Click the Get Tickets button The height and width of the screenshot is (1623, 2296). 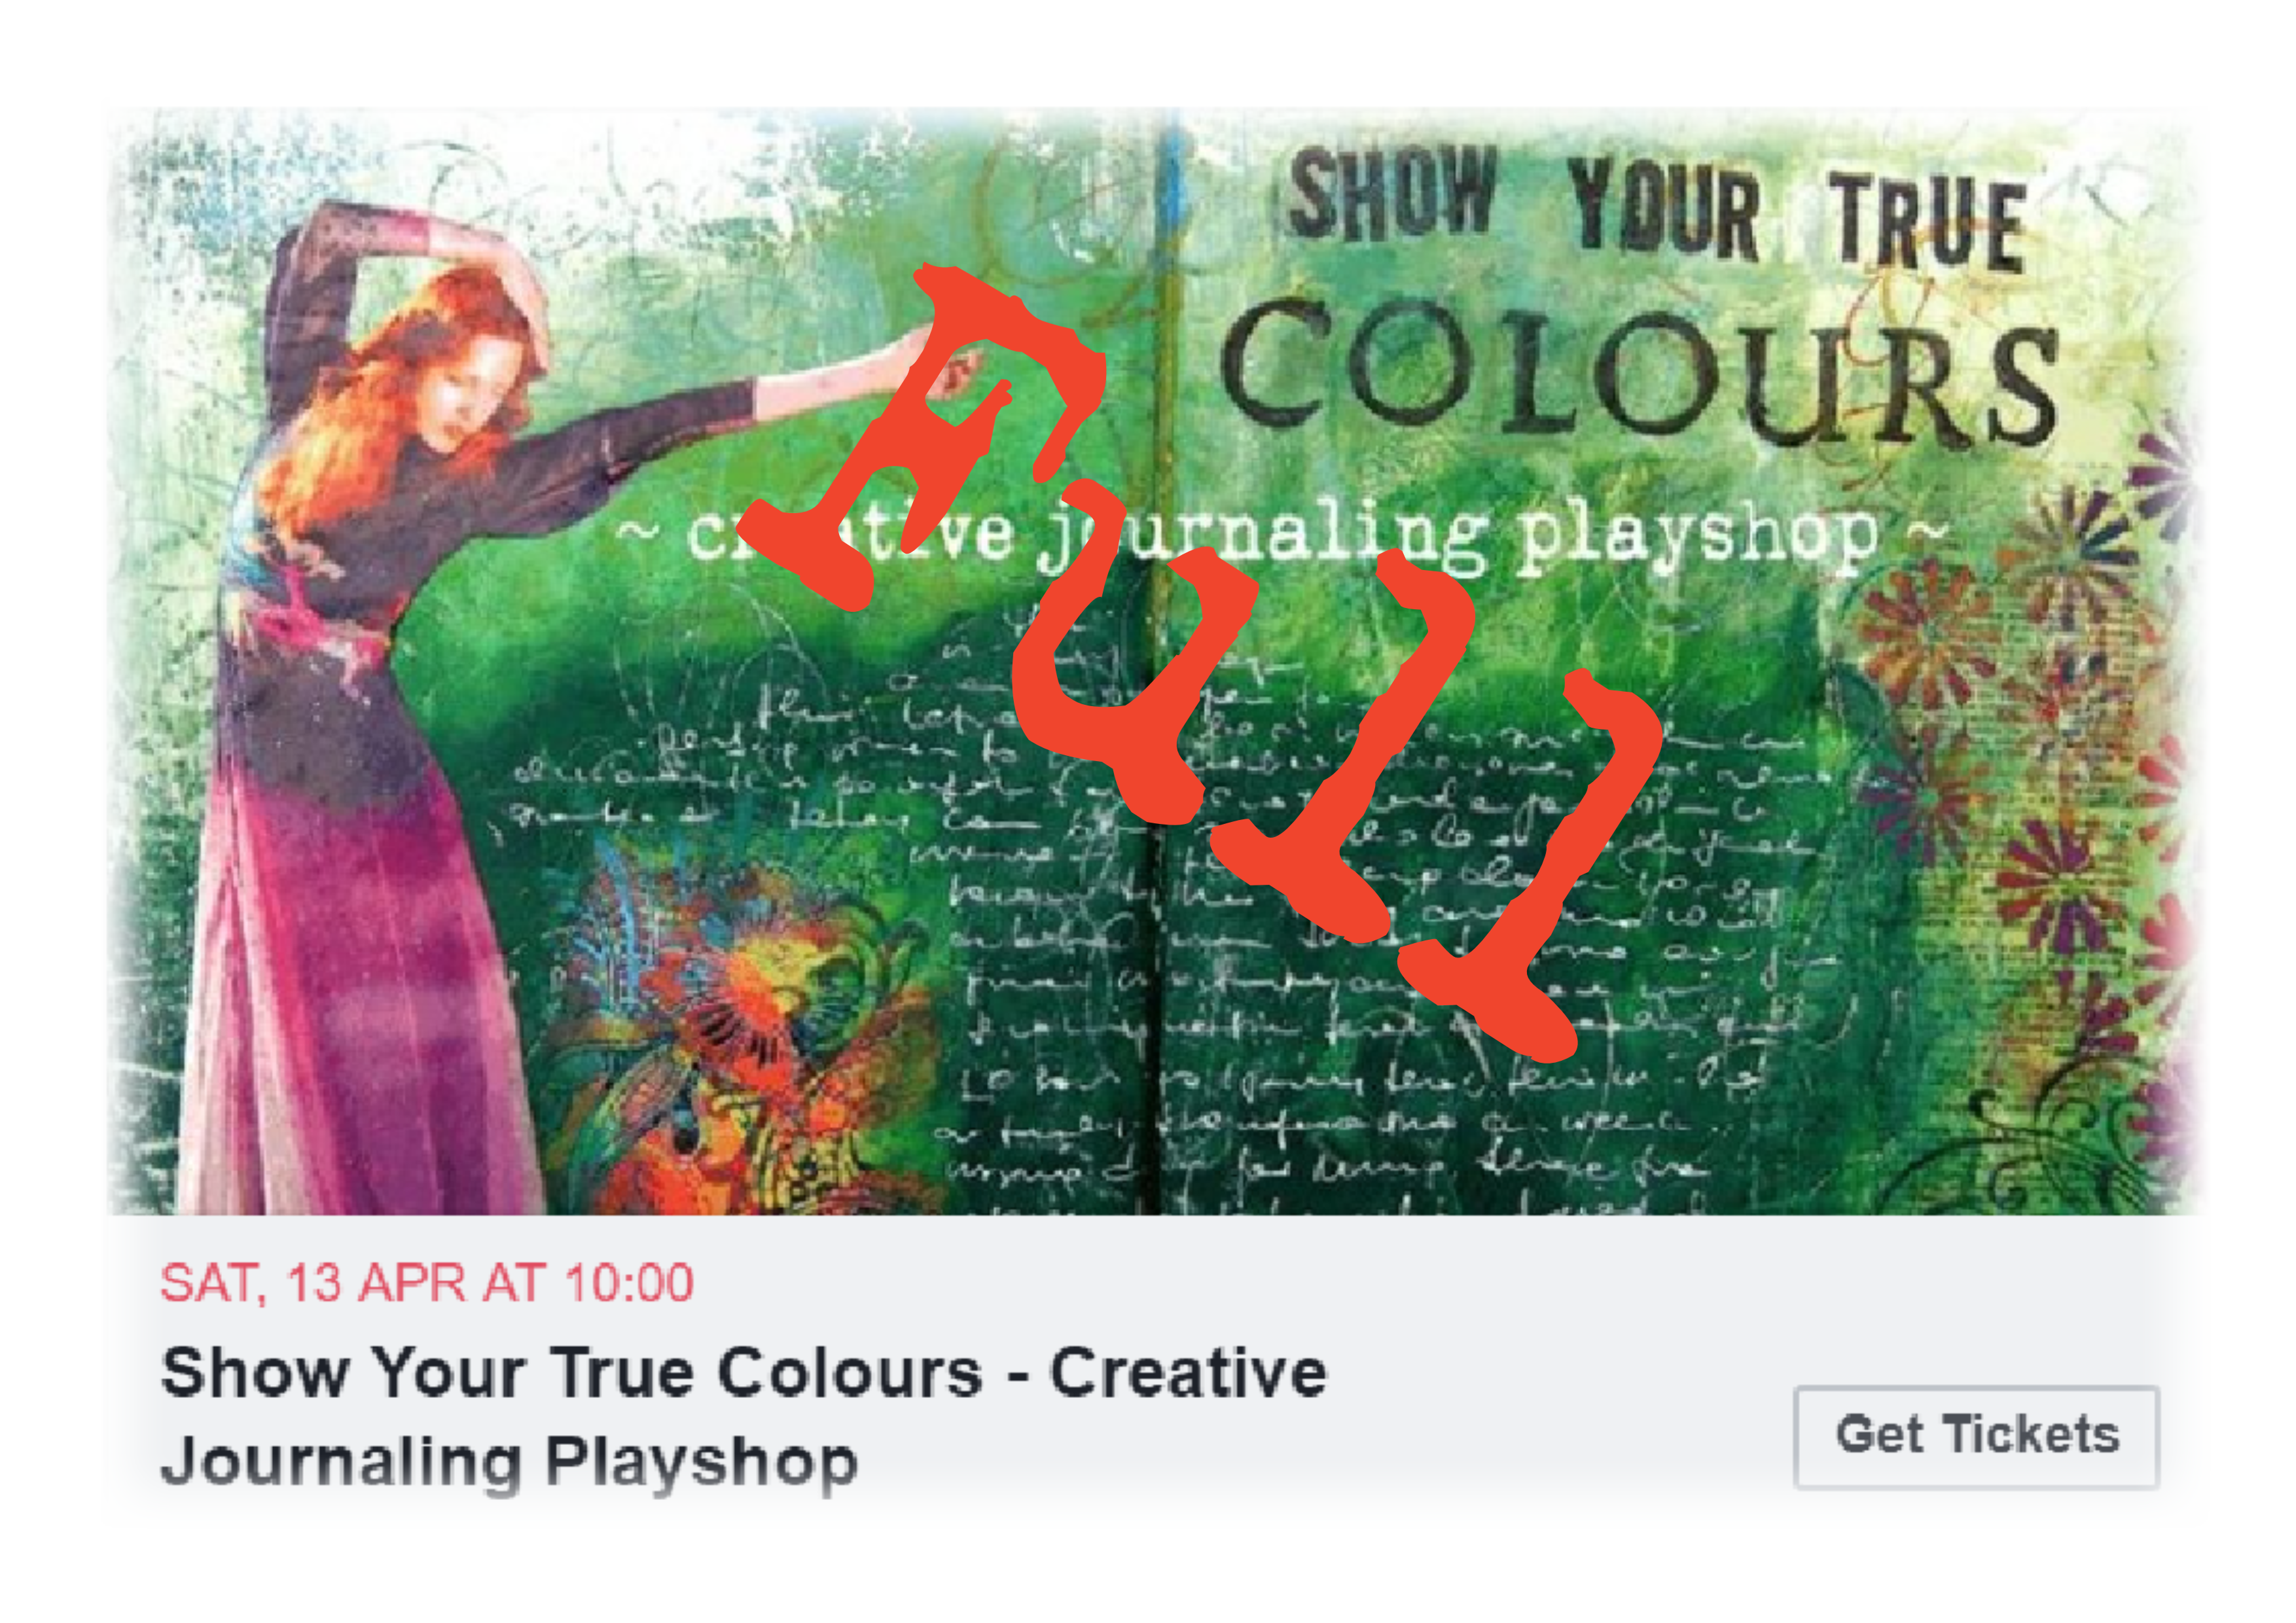tap(1976, 1437)
